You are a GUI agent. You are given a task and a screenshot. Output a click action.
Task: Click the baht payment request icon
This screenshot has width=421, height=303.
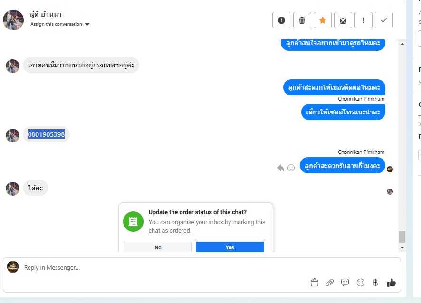coord(375,283)
